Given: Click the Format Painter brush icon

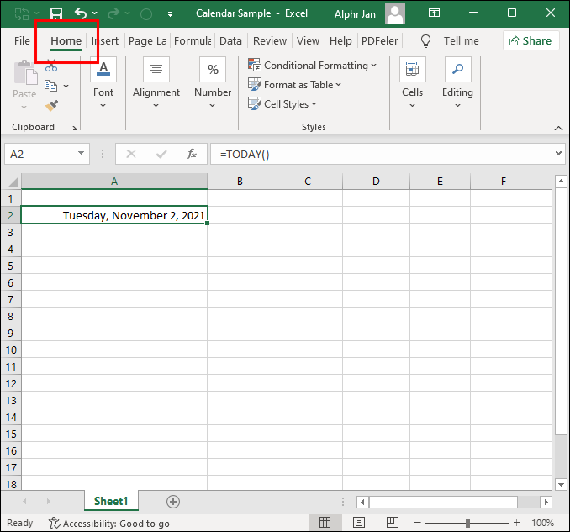Looking at the screenshot, I should 51,105.
